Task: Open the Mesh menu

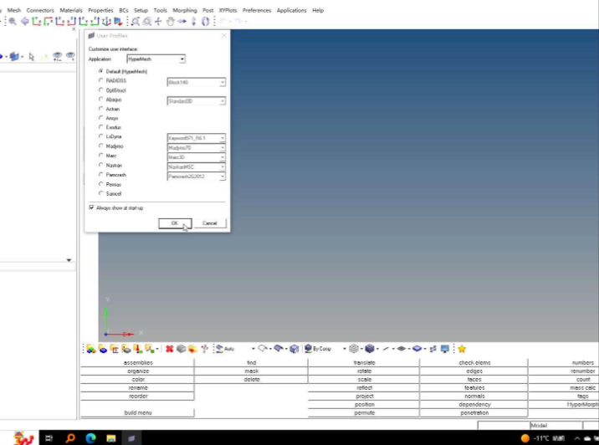Action: (14, 10)
